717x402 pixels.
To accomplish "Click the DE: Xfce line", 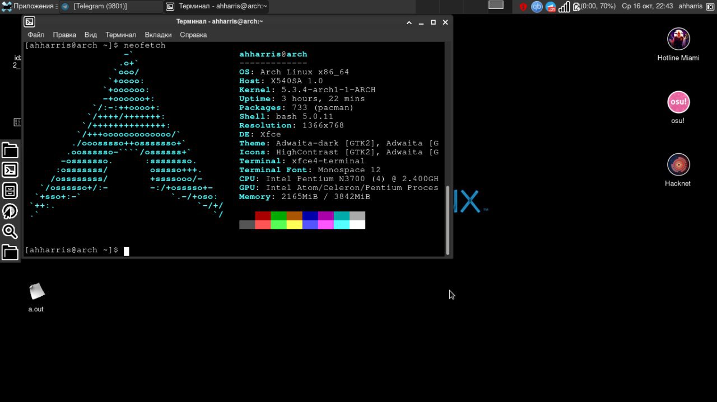I will point(260,135).
